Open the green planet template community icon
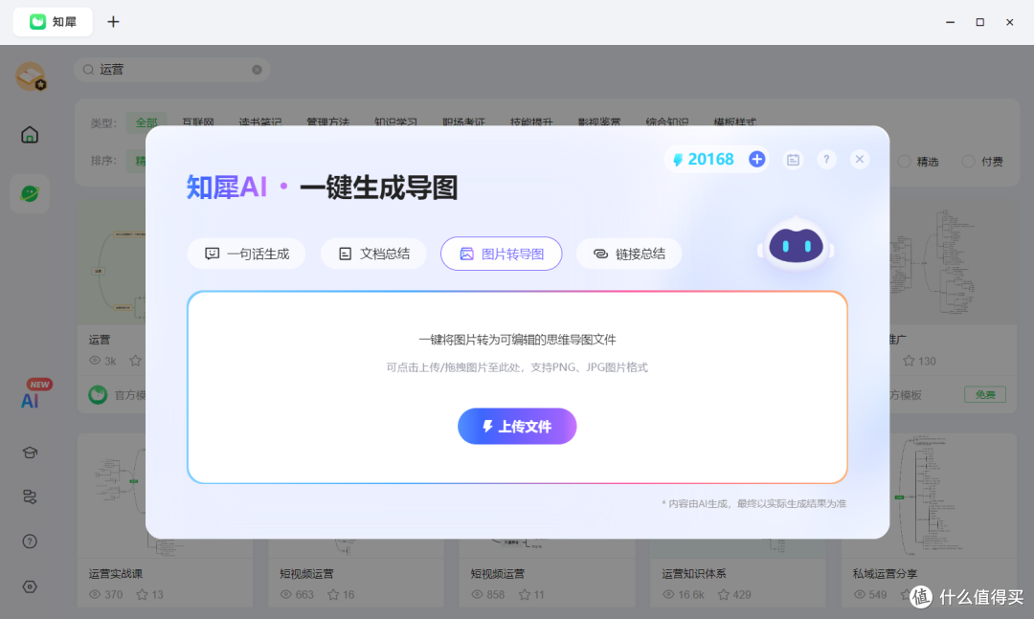Viewport: 1034px width, 619px height. 30,194
